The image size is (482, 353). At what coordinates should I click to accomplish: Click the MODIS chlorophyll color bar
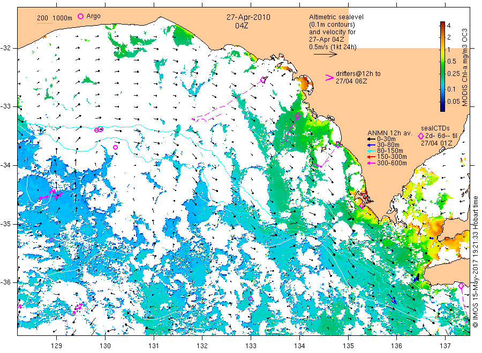pos(442,66)
